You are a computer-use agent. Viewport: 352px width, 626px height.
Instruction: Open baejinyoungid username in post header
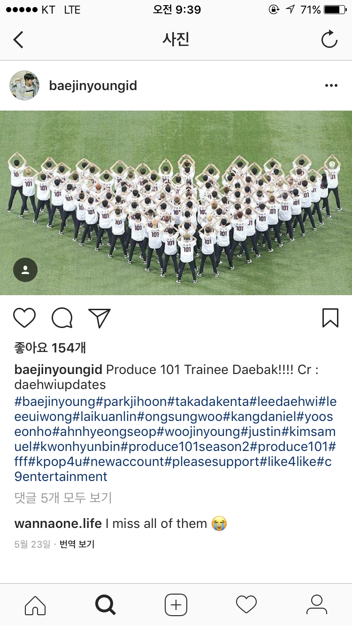coord(93,86)
